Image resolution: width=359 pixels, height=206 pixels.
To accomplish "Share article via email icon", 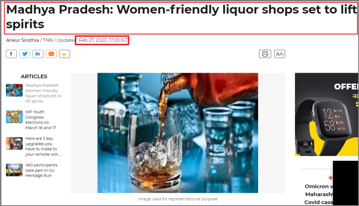I will click(x=51, y=54).
